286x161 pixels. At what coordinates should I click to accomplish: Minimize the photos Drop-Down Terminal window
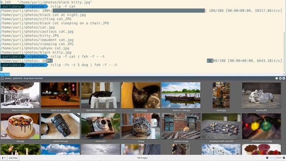(x=277, y=78)
